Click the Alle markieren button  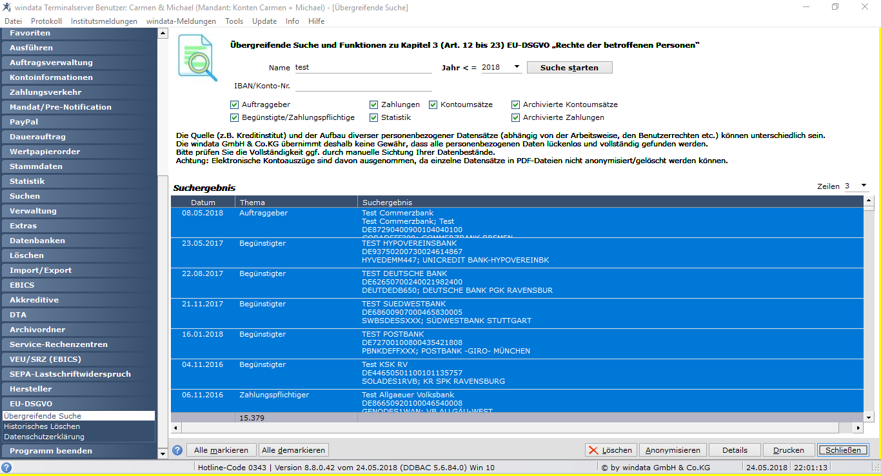(x=221, y=450)
